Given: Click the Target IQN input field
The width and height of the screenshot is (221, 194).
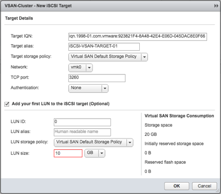Looking at the screenshot, I should (138, 37).
